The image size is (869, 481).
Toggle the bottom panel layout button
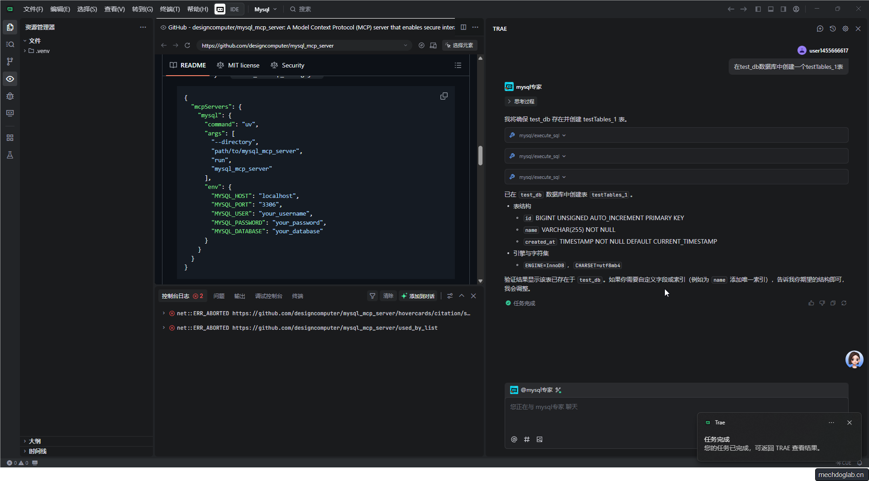point(771,9)
